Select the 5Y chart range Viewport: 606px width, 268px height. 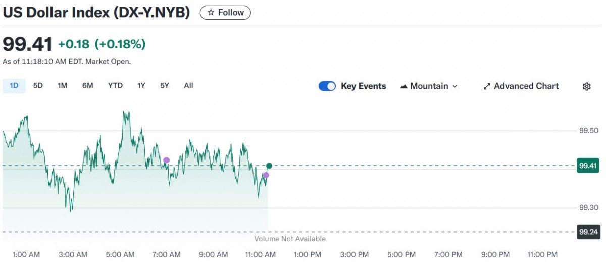click(165, 86)
